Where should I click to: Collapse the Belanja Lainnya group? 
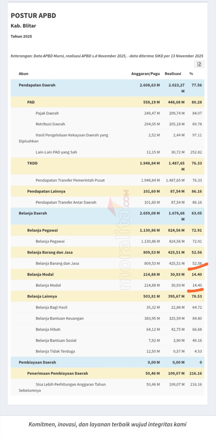click(x=39, y=296)
